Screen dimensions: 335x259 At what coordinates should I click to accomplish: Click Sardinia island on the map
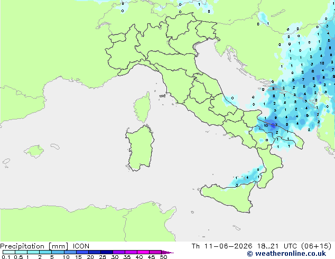140,149
